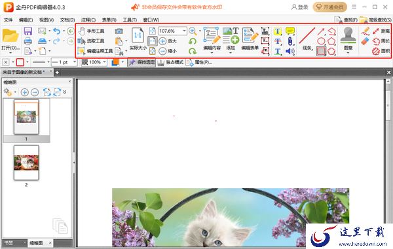Toggle the Fit Width page view
The width and height of the screenshot is (393, 249).
(x=152, y=41)
